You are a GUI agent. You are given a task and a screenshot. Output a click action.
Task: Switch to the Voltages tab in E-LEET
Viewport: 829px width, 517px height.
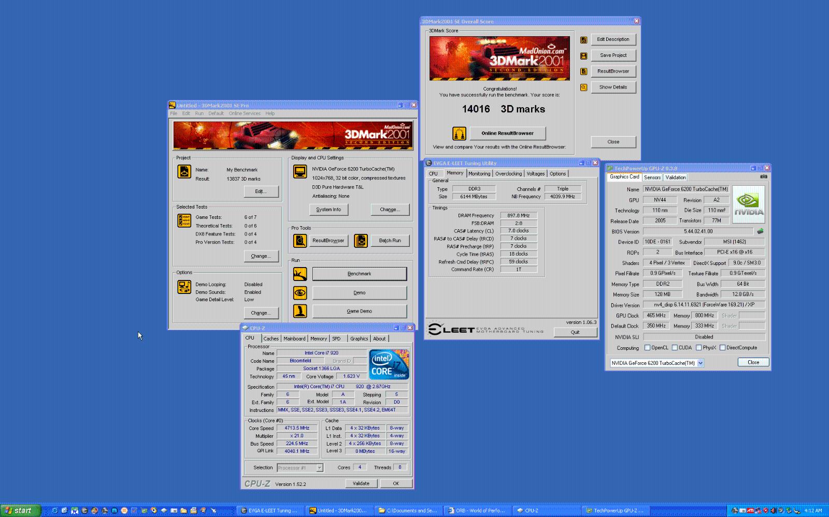tap(536, 174)
